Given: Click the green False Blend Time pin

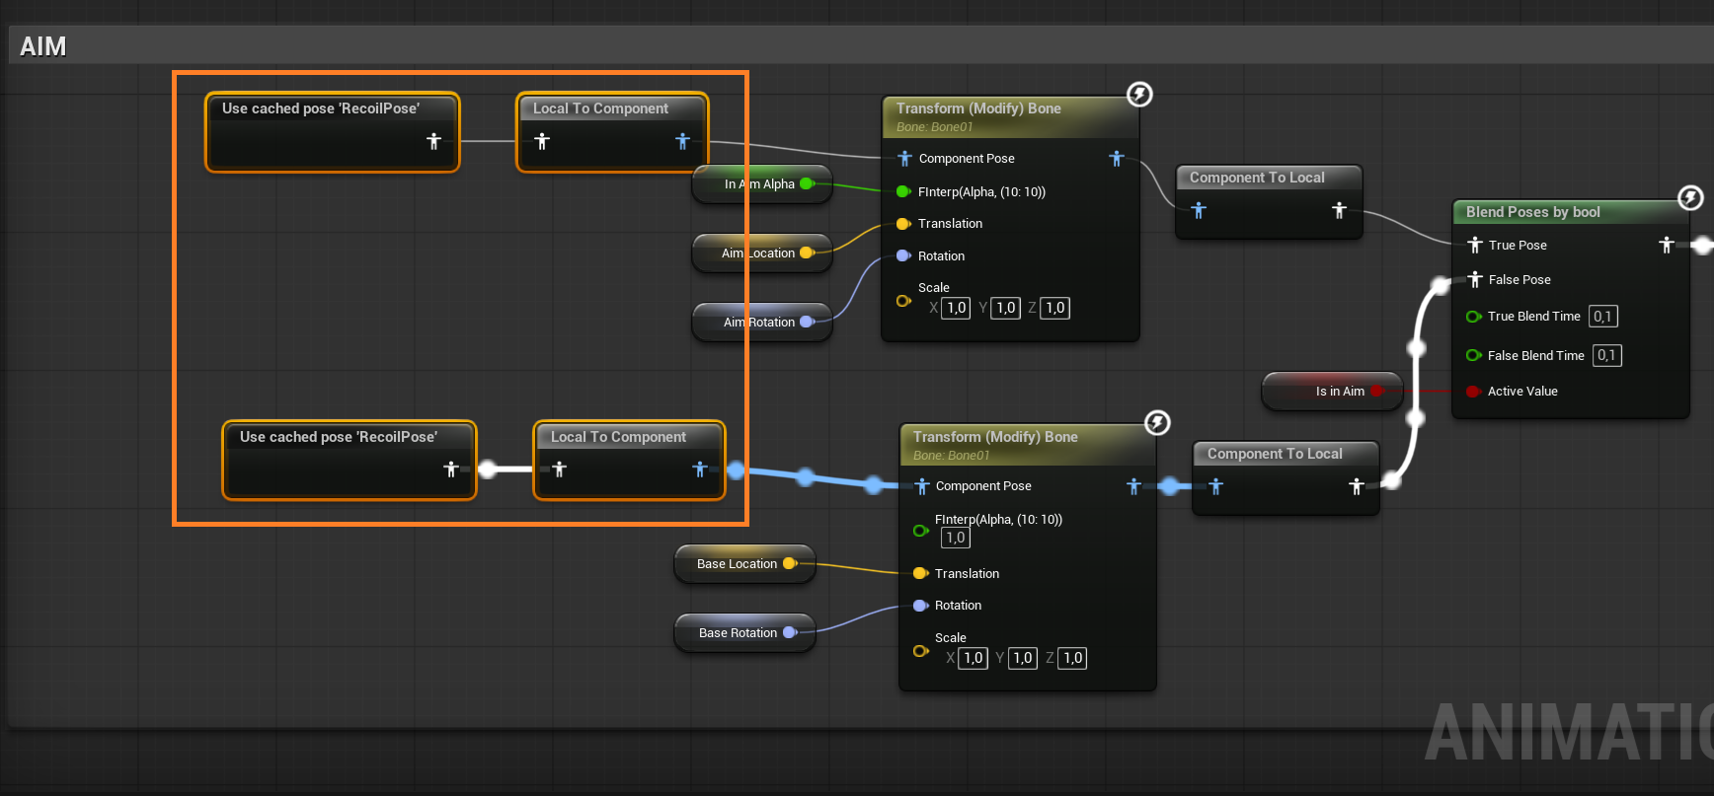Looking at the screenshot, I should (x=1473, y=356).
